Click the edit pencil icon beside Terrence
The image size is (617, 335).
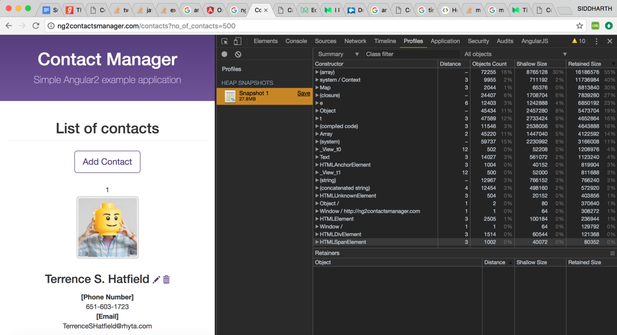[x=156, y=279]
